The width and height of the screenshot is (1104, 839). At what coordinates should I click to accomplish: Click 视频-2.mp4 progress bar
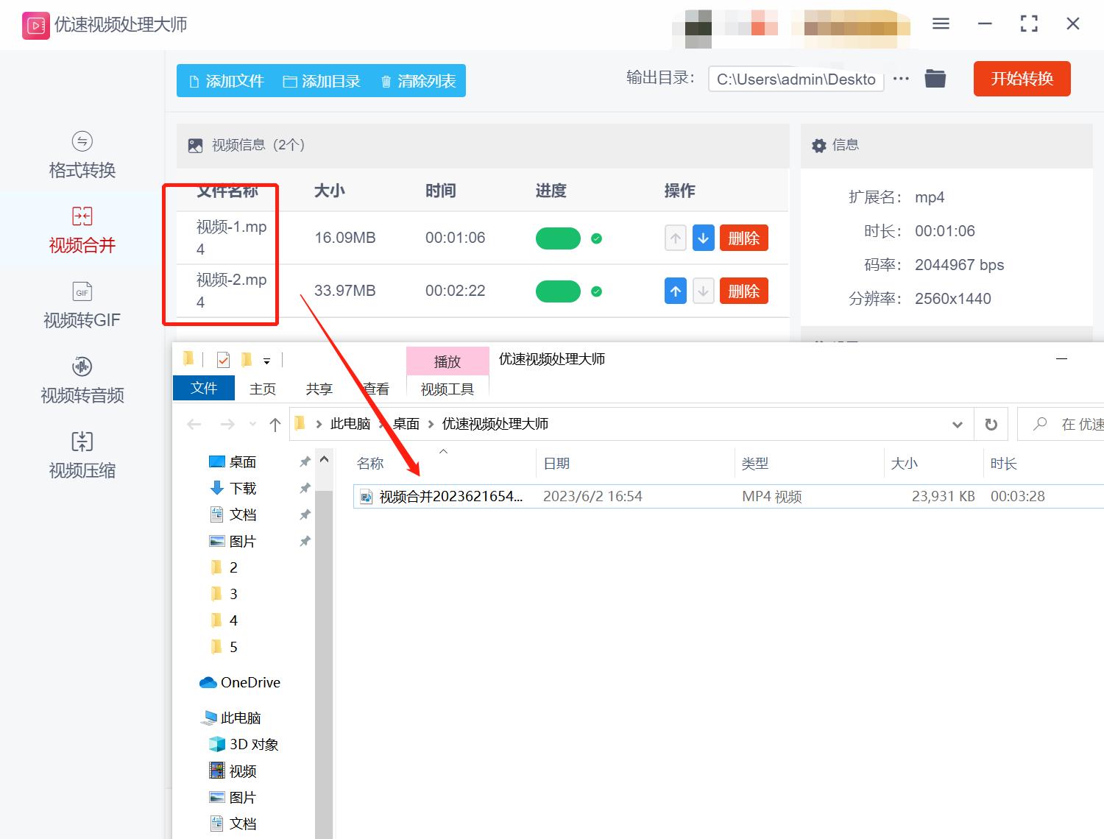click(x=558, y=291)
